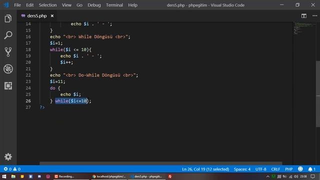The image size is (320, 180).
Task: Click the selected while($i<=10) text
Action: point(71,101)
